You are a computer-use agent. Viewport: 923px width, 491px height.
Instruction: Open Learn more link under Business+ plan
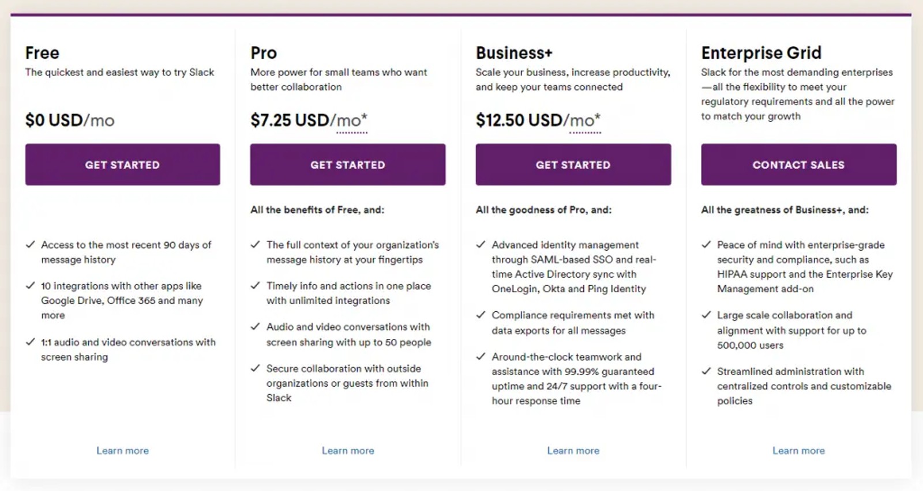pos(573,451)
